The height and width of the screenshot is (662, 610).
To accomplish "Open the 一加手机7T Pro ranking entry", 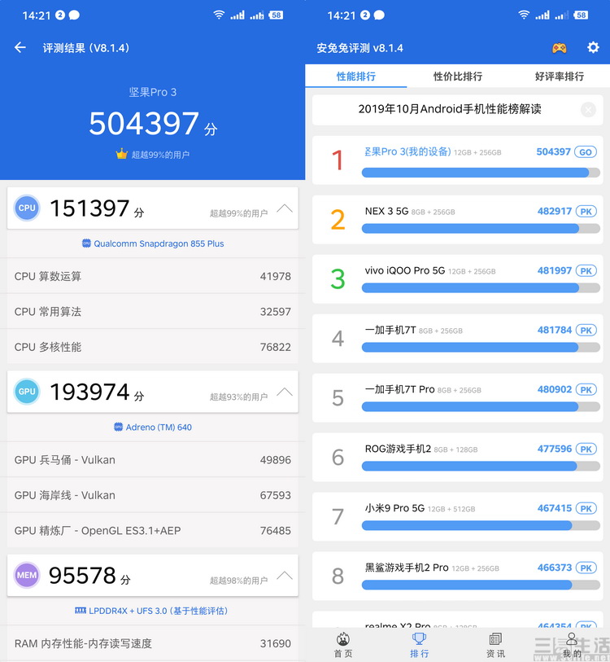I will coord(458,397).
